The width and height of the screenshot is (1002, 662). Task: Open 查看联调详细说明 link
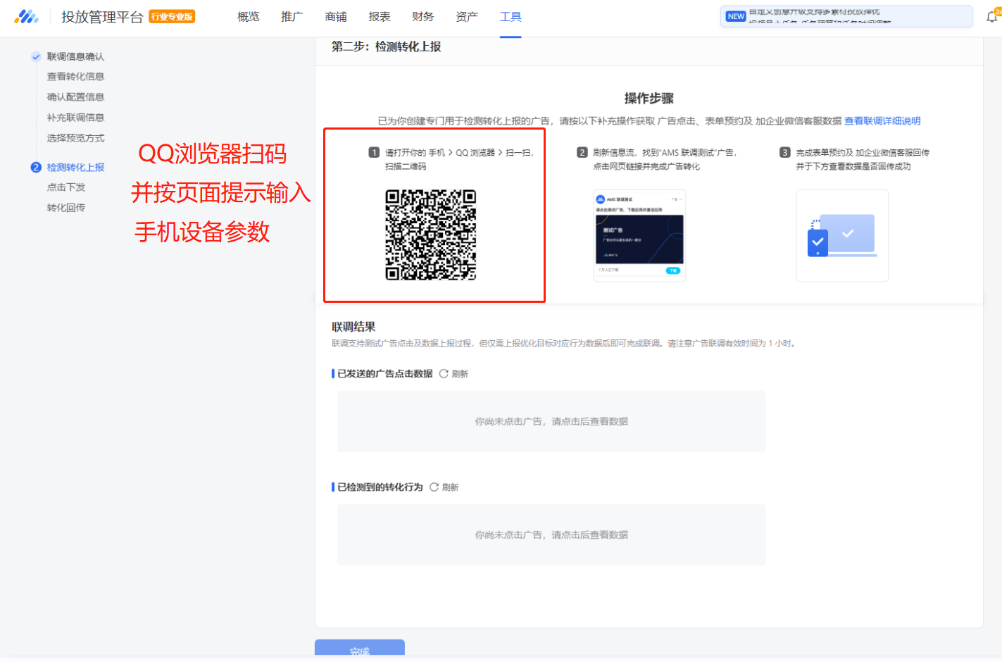click(x=882, y=121)
